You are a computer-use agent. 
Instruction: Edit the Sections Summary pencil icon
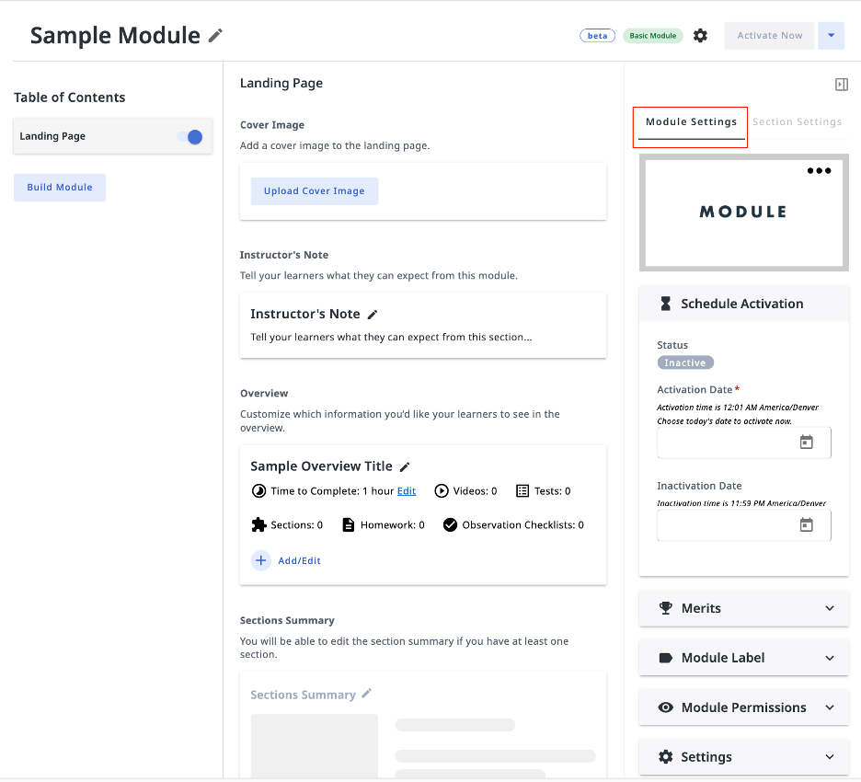click(366, 694)
